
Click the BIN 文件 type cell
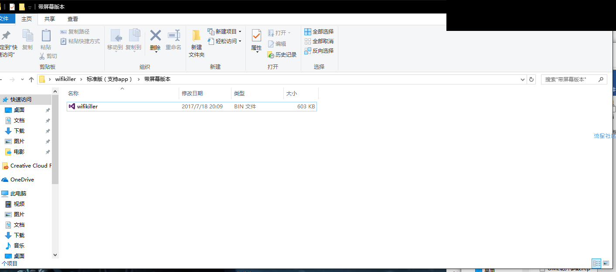tap(245, 107)
